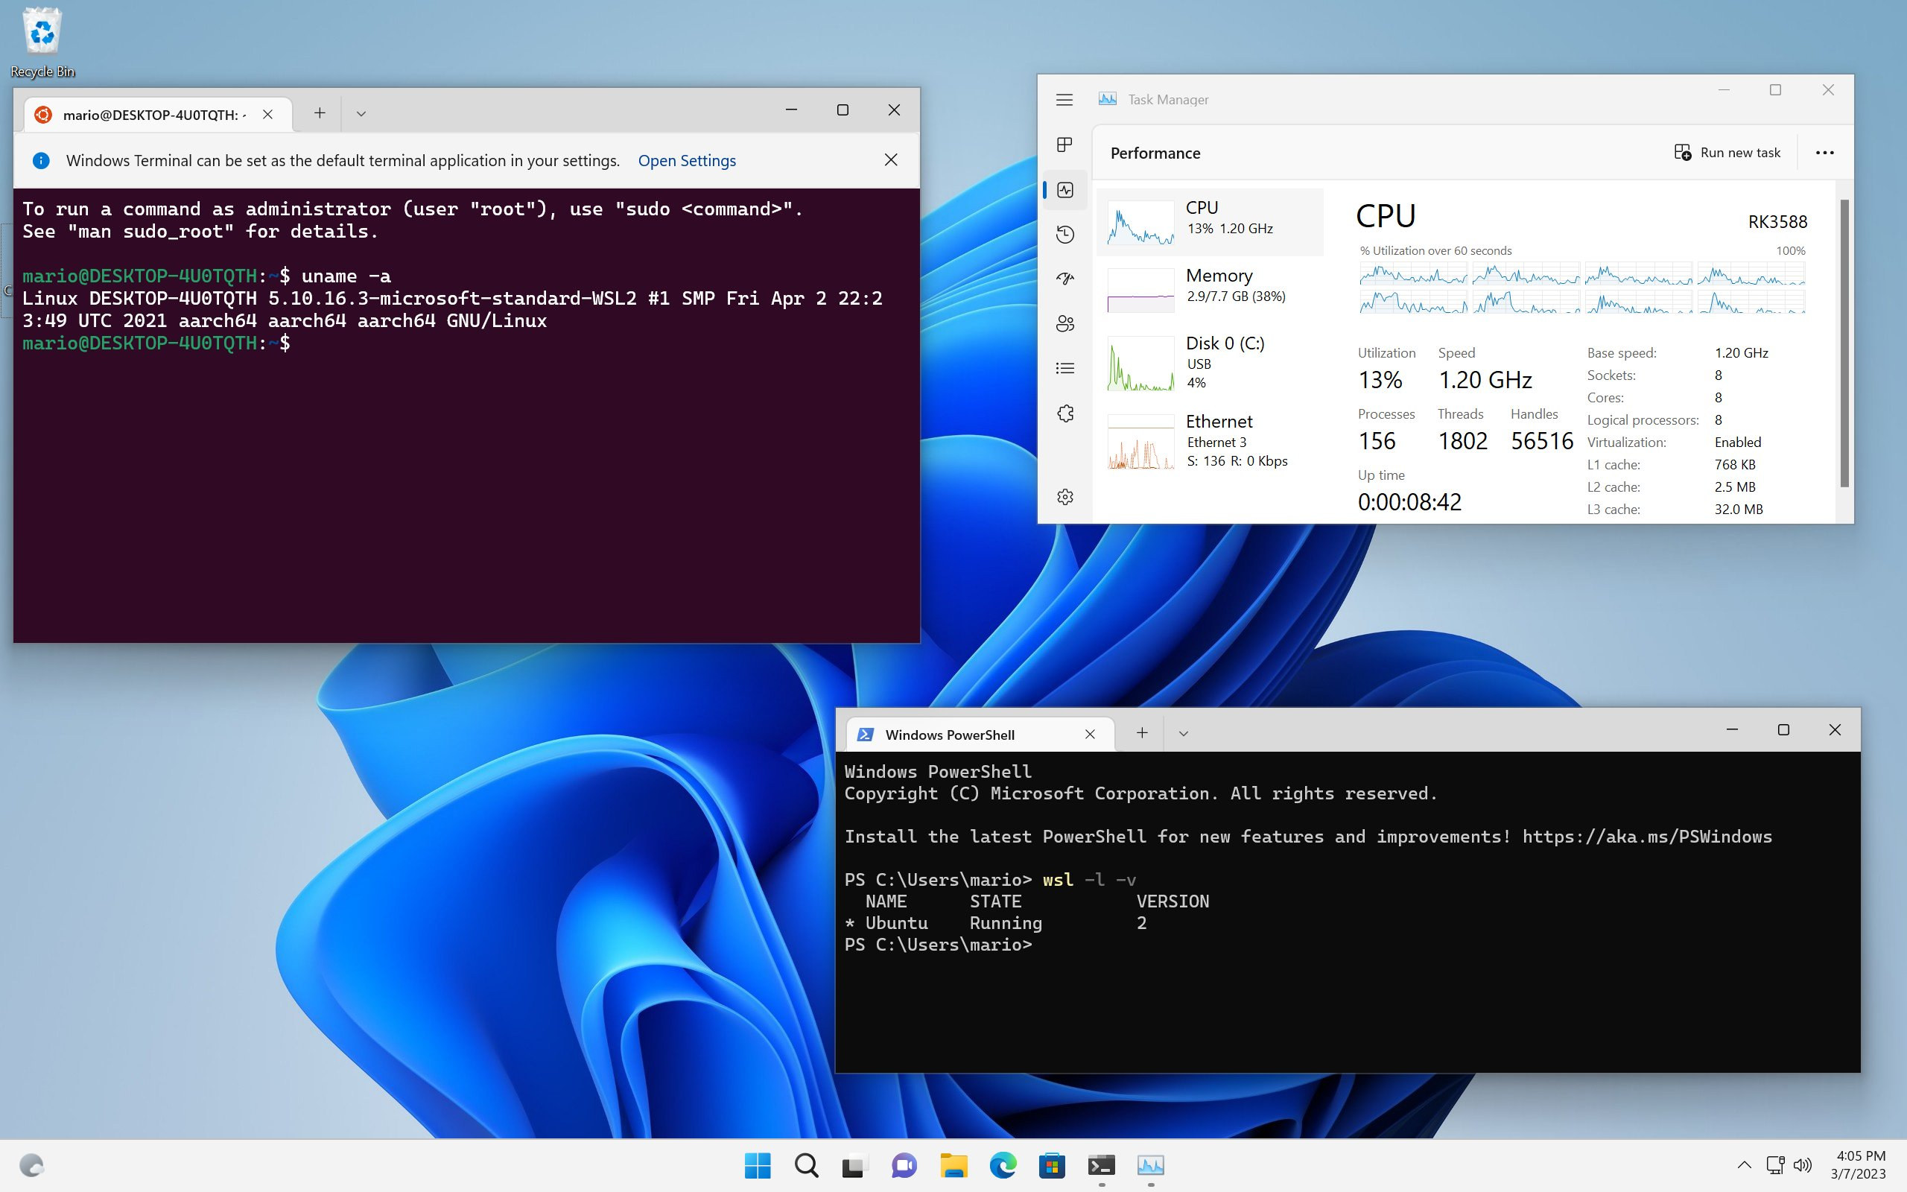Minimize the PowerShell window

click(1731, 730)
